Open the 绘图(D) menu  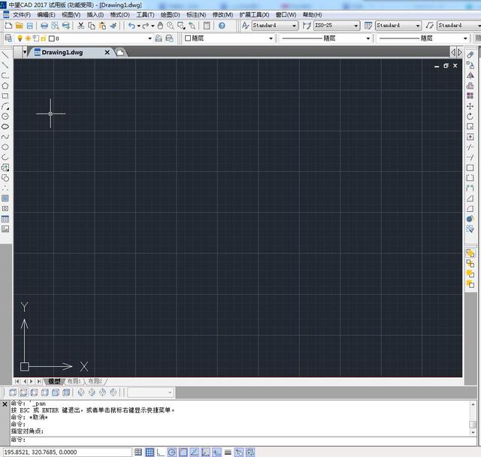tap(170, 15)
